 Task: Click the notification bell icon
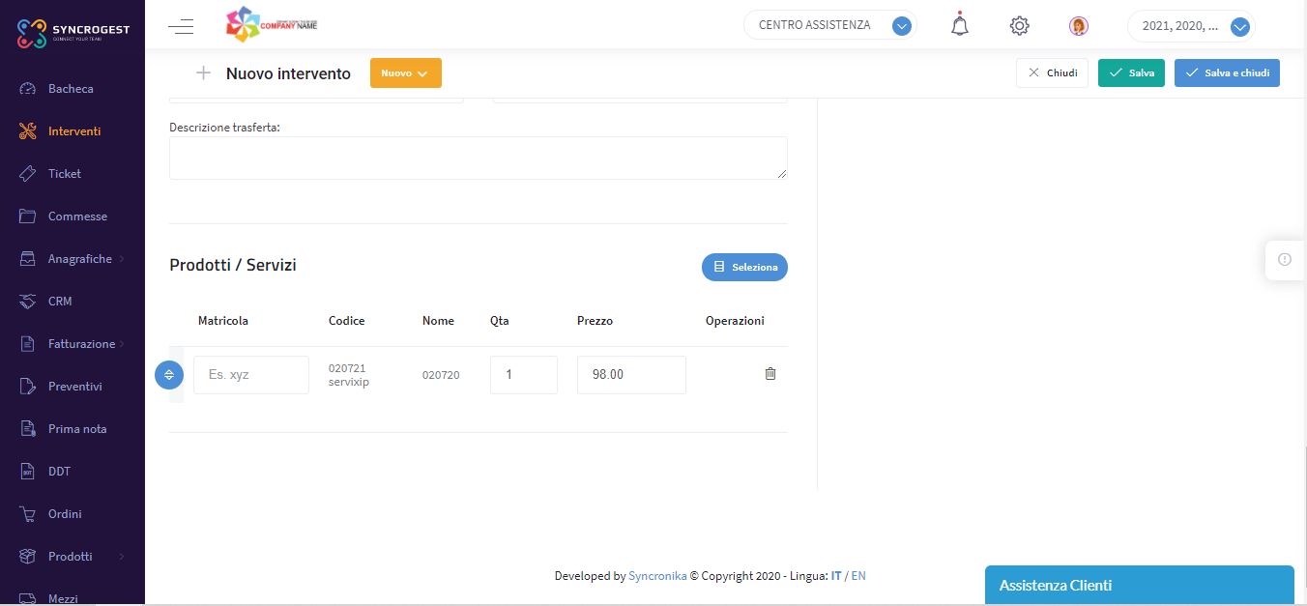(959, 25)
